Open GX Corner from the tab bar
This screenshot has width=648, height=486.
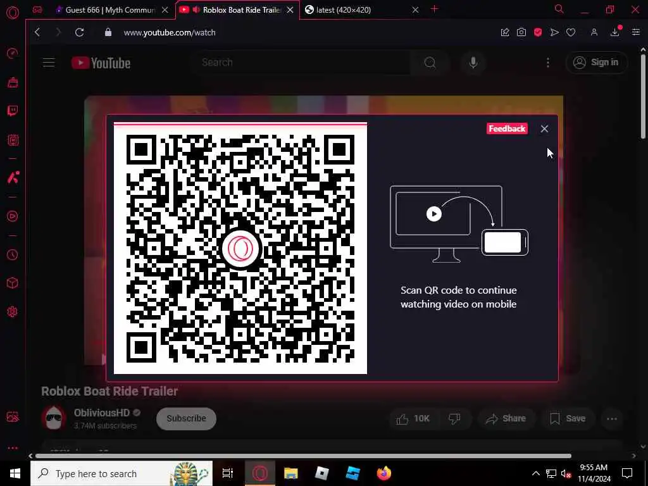click(x=37, y=10)
